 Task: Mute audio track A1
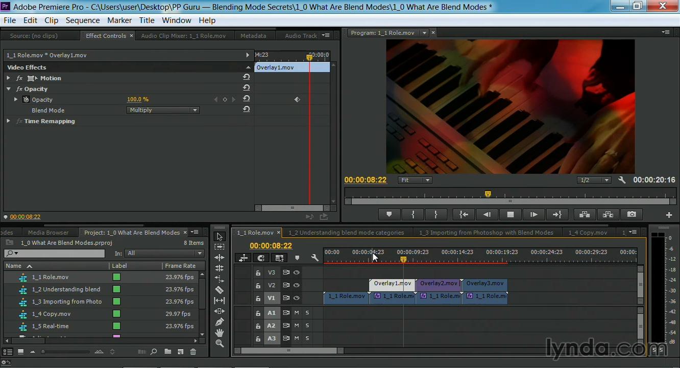[x=297, y=313]
